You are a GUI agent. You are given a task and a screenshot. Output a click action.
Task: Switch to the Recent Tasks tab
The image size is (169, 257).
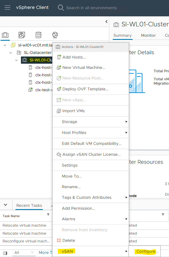coord(29,205)
